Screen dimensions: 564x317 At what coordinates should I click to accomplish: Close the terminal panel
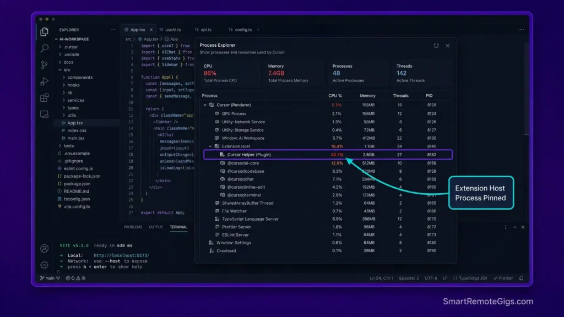[x=523, y=227]
